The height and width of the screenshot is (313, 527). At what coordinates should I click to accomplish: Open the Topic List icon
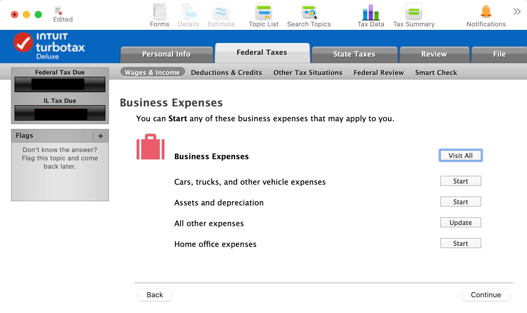(264, 12)
